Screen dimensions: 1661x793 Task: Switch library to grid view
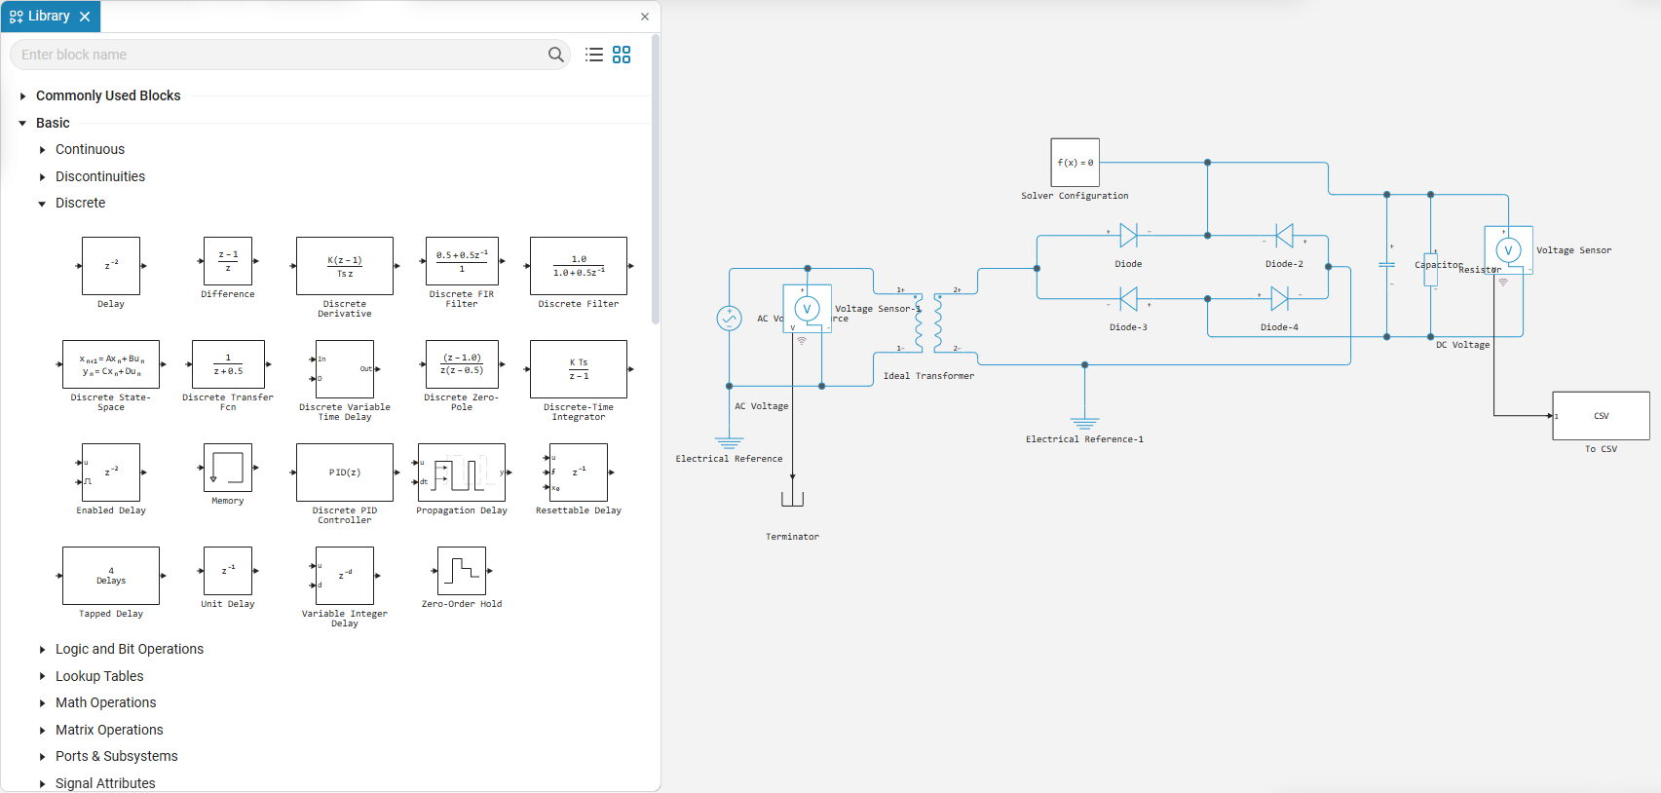tap(622, 55)
